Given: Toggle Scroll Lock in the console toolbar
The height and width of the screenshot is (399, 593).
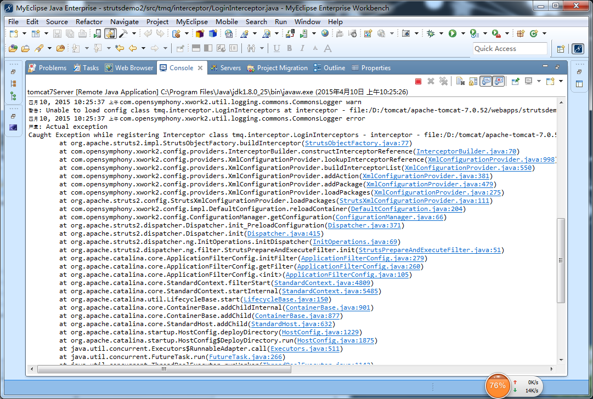Looking at the screenshot, I should [473, 81].
